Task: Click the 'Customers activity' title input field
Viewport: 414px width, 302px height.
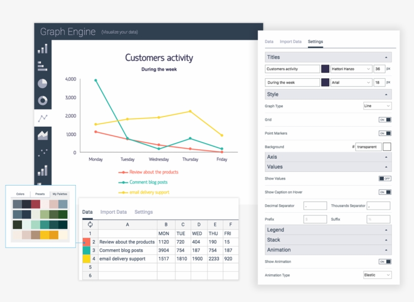Action: click(x=292, y=69)
